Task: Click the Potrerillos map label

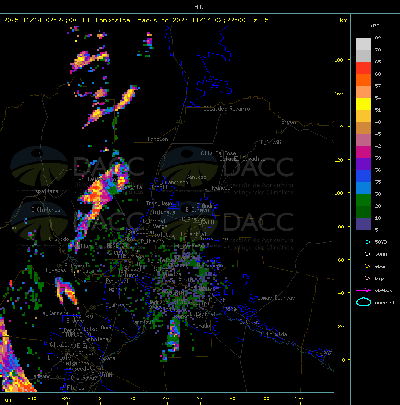Action: [x=80, y=266]
